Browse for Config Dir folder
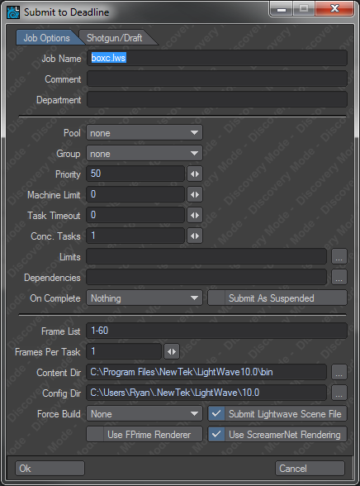 coord(339,393)
